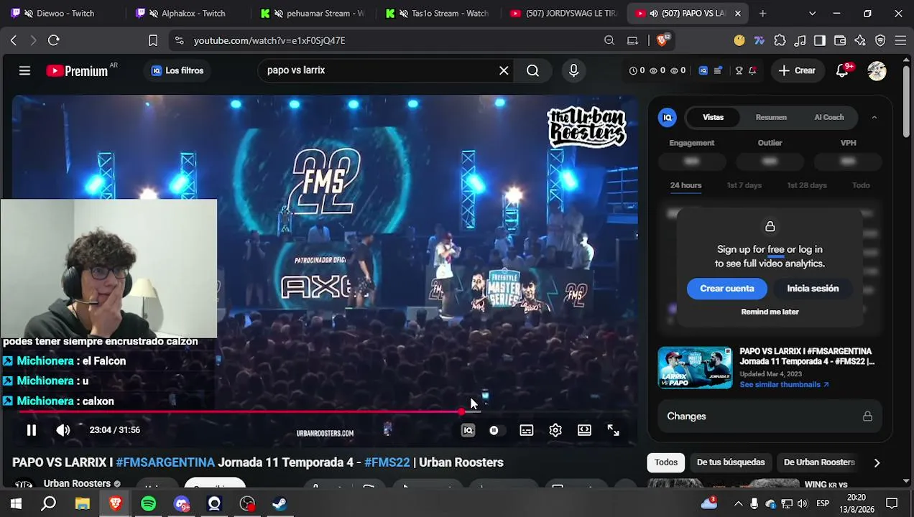The height and width of the screenshot is (517, 914).
Task: Open the vidIQ icon in player controls
Action: coord(468,430)
